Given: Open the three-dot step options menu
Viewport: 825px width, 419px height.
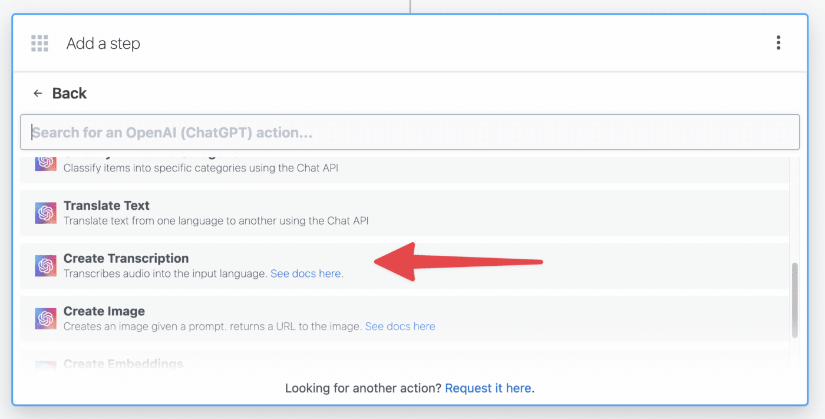Looking at the screenshot, I should (778, 42).
